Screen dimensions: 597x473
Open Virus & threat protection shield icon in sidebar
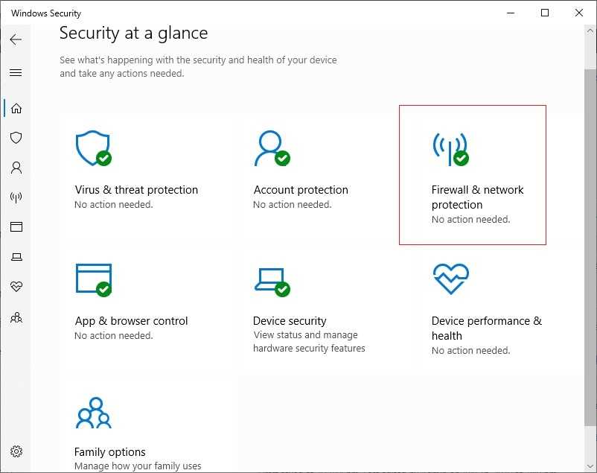[x=16, y=138]
